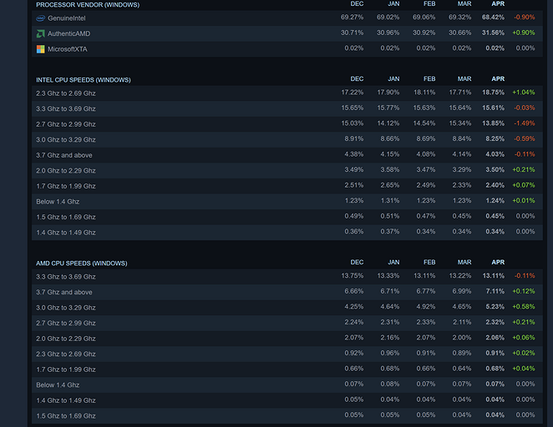Click the 68.42% April value for GenuineIntel
This screenshot has width=553, height=427.
pos(493,18)
